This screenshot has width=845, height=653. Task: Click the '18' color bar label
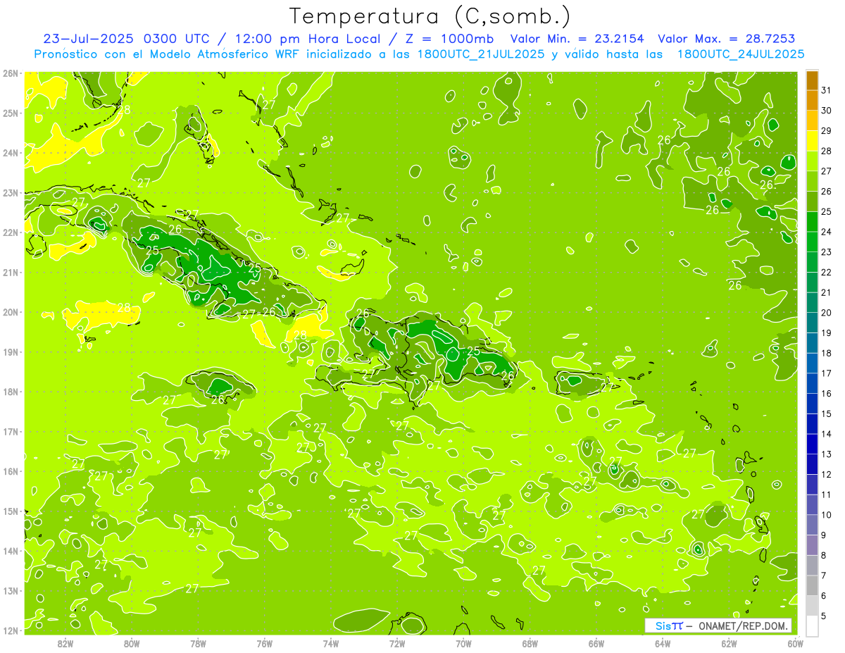tap(826, 353)
